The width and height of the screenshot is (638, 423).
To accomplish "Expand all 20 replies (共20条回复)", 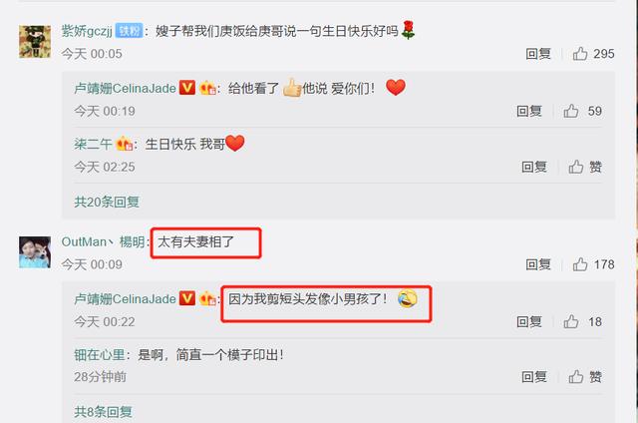I will [x=107, y=202].
